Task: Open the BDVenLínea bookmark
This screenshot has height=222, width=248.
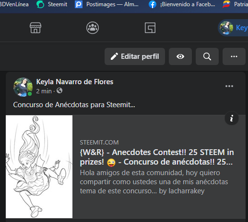Action: pos(14,4)
